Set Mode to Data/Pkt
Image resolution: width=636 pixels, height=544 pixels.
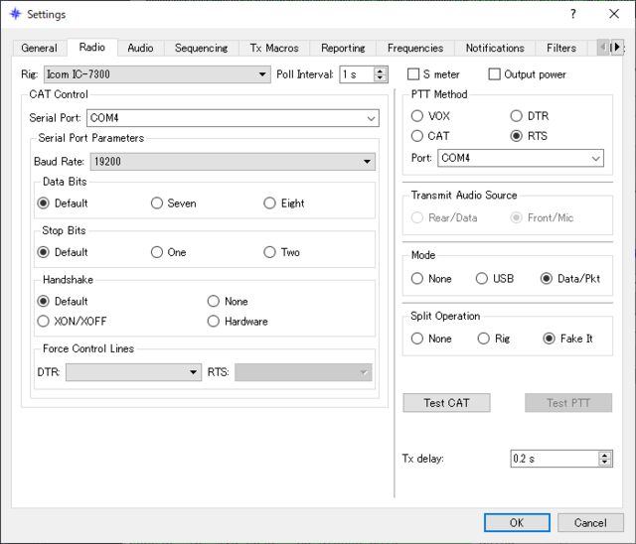tap(546, 278)
